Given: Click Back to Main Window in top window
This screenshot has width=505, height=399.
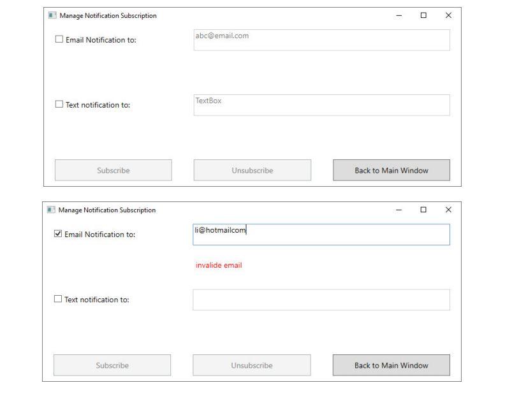Looking at the screenshot, I should (x=392, y=170).
